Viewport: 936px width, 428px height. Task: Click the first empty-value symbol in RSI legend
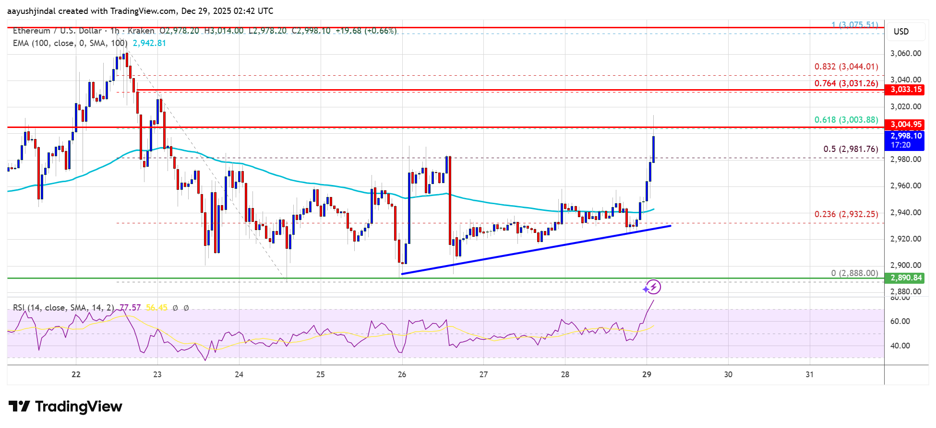point(175,308)
